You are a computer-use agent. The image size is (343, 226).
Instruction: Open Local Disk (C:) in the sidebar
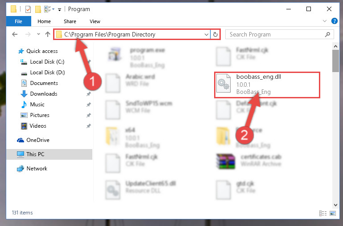click(47, 62)
